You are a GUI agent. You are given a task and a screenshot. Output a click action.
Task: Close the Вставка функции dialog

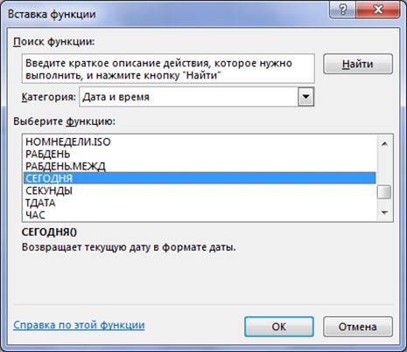(x=378, y=10)
